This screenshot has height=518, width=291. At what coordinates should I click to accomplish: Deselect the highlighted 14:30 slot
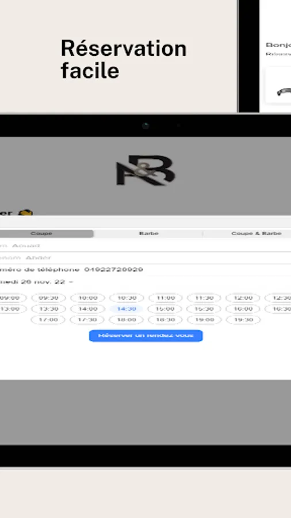[127, 309]
